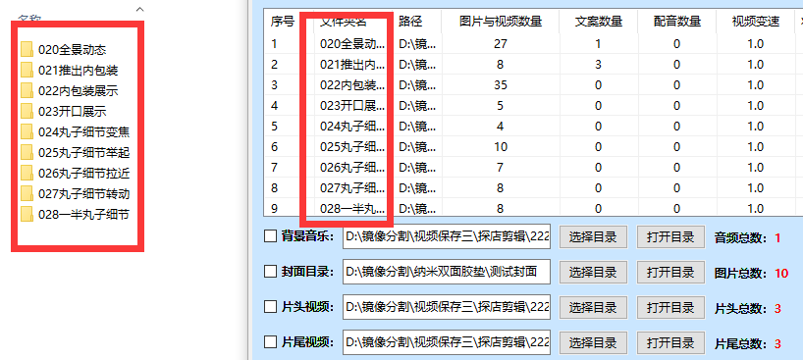Click 选择目录 for 封面目录
Viewport: 803px width, 360px height.
click(x=593, y=272)
